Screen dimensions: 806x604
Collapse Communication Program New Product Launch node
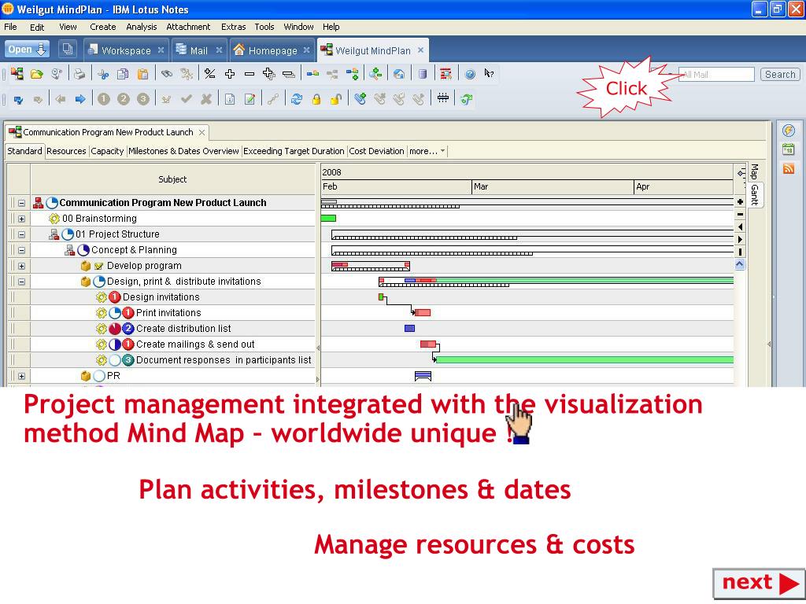pos(21,204)
